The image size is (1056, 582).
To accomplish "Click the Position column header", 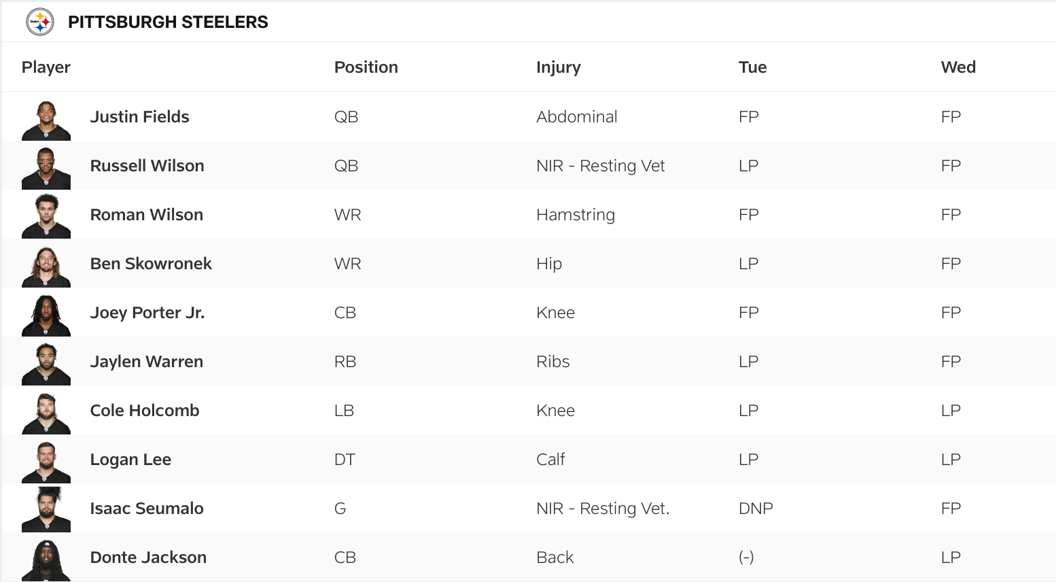I will (366, 67).
